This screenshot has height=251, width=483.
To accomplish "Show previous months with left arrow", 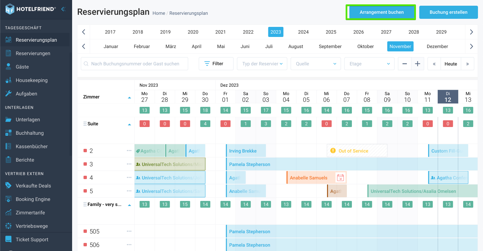I will 84,46.
